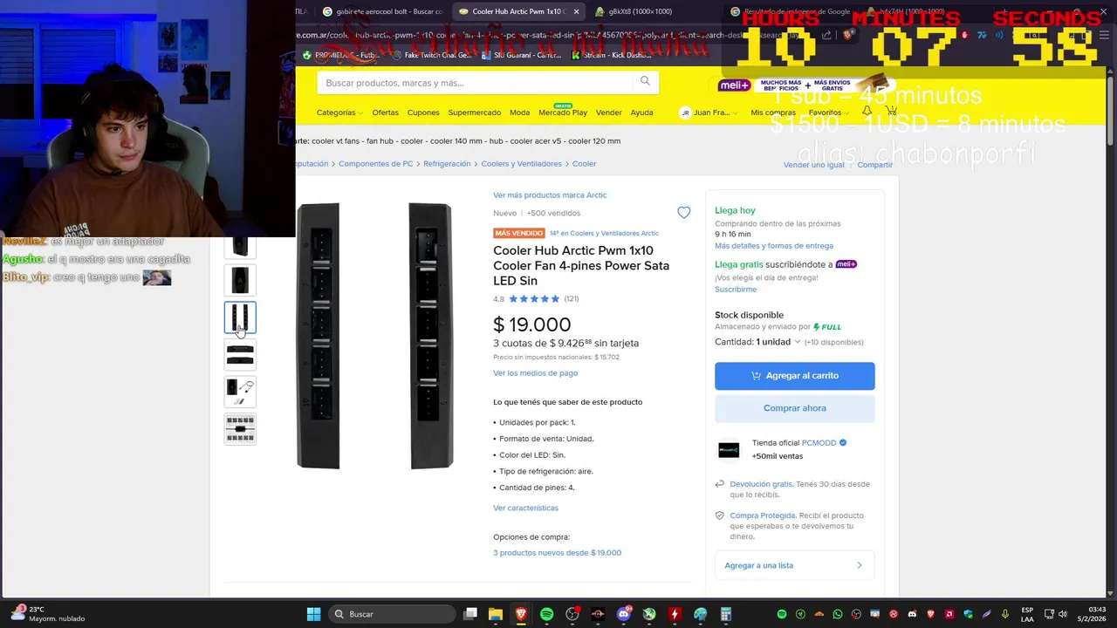Click Comprar ahora button
The height and width of the screenshot is (628, 1117).
point(794,408)
